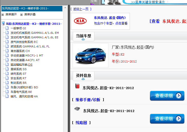Click the red manual book icon
The height and width of the screenshot is (132, 187).
[x=77, y=86]
